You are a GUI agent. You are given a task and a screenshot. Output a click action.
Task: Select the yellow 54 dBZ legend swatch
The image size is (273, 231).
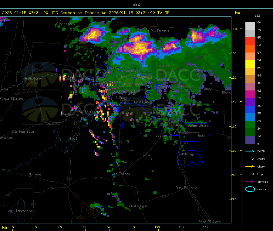250,64
